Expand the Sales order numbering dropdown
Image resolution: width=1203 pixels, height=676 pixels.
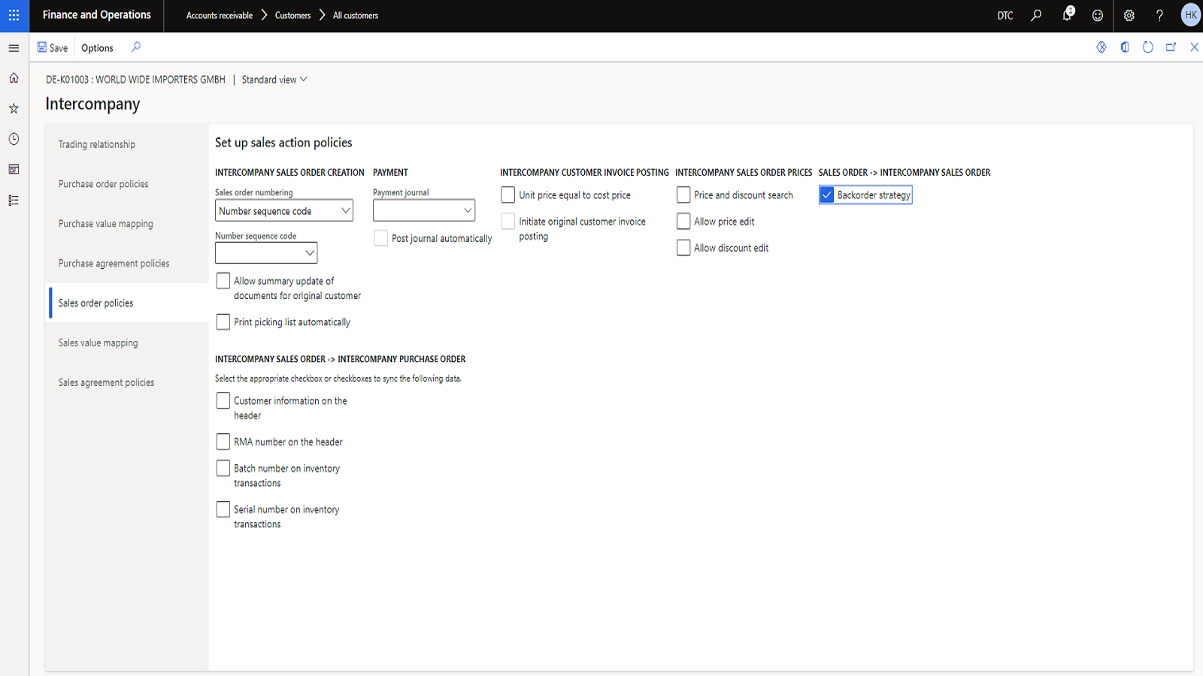[345, 211]
